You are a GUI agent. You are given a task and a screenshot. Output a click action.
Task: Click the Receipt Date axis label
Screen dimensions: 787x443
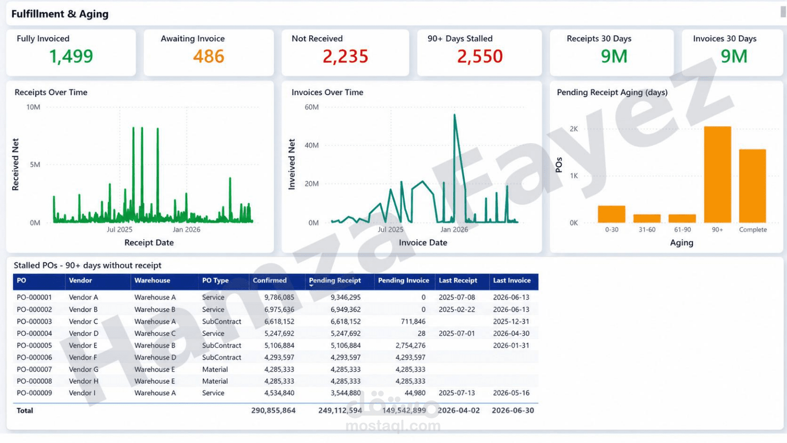149,243
